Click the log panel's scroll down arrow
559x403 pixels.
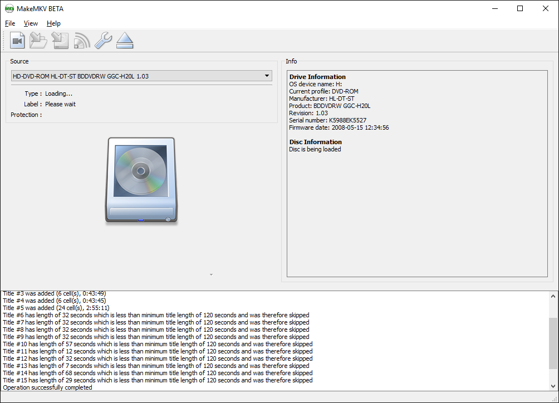pos(553,385)
